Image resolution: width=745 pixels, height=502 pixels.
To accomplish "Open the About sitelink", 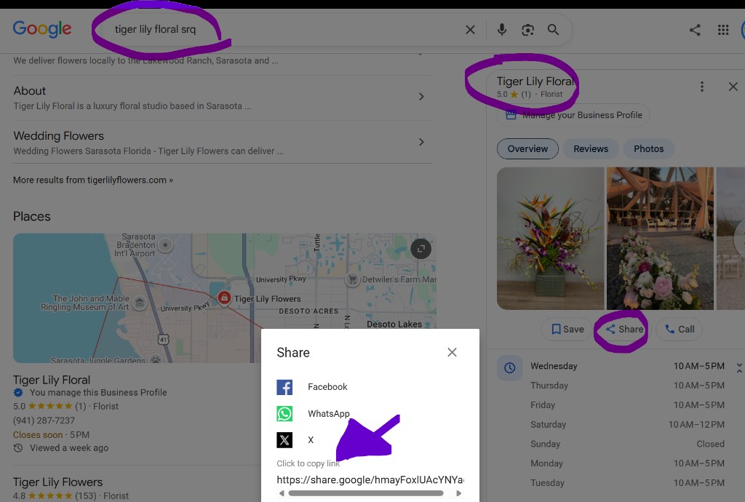I will pyautogui.click(x=29, y=91).
